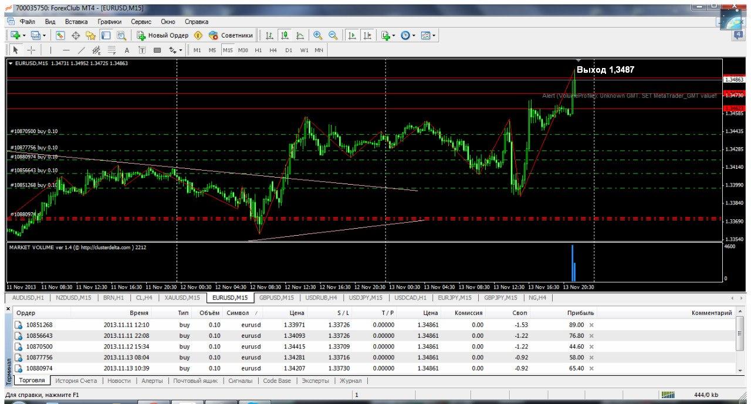Image resolution: width=751 pixels, height=404 pixels.
Task: Select the arrows symbol tool
Action: pos(172,50)
